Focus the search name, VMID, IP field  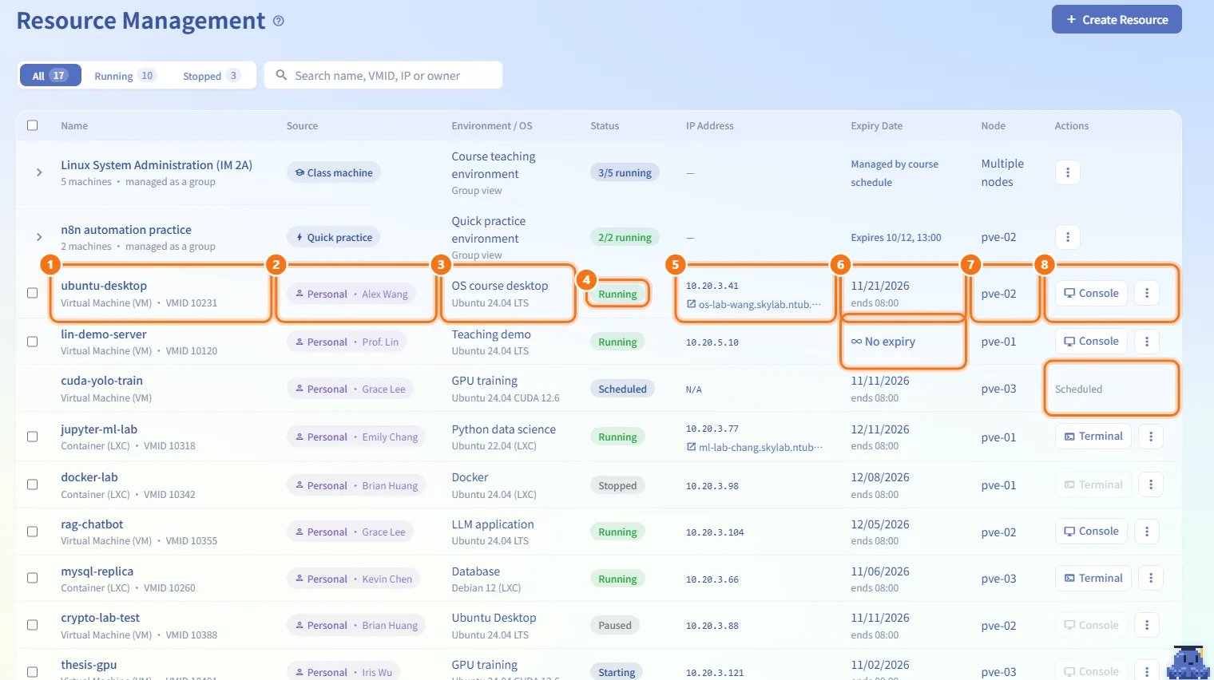(383, 76)
